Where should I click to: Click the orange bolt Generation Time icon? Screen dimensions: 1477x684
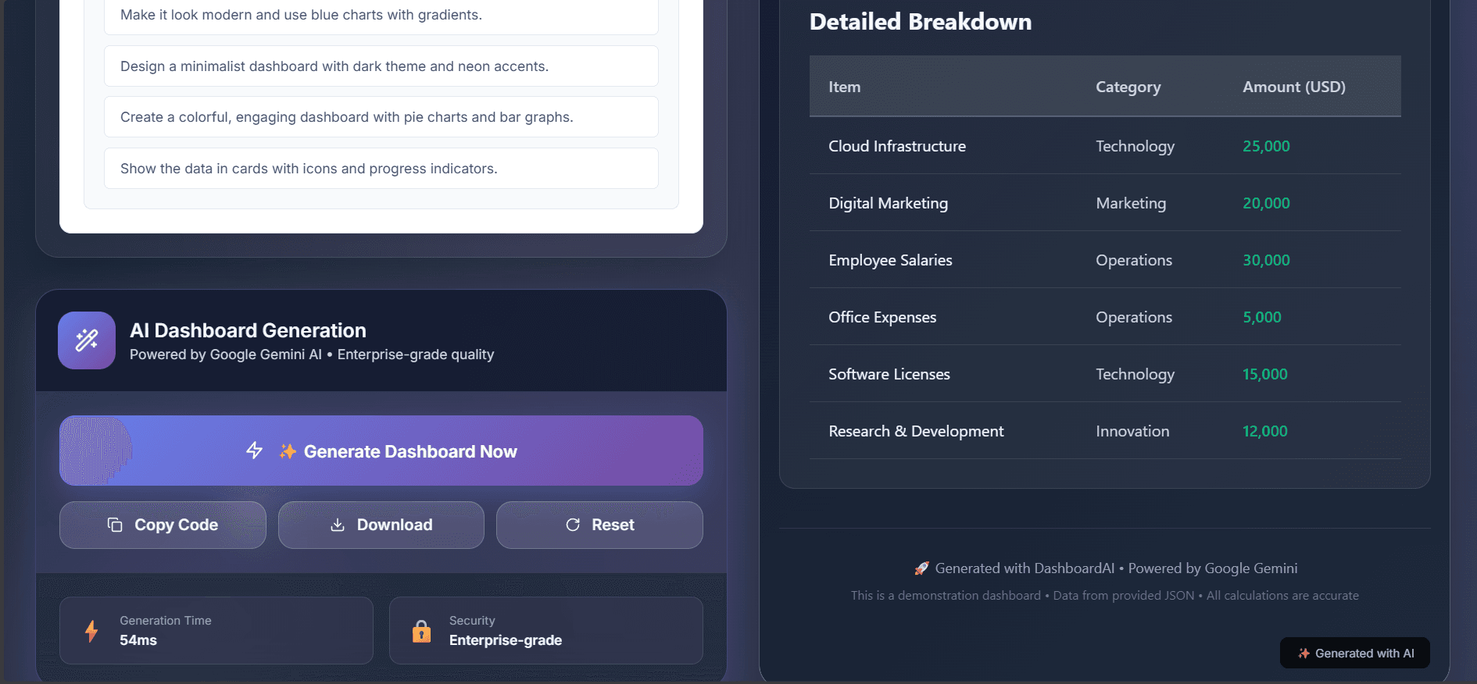(x=91, y=631)
